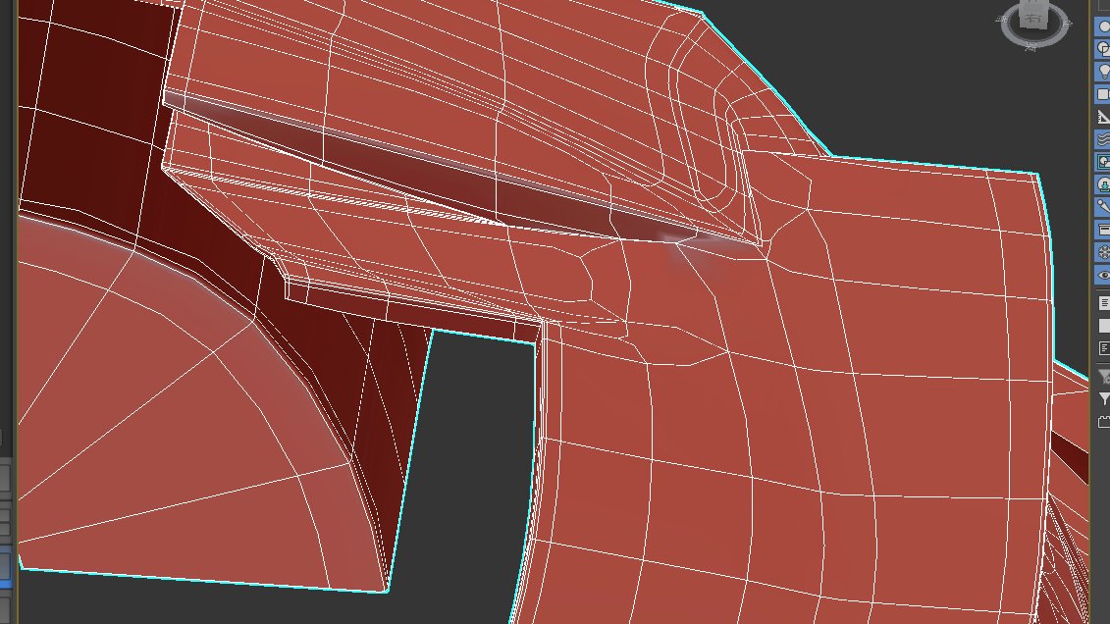Toggle the Display Hidden Objects eye icon
The width and height of the screenshot is (1110, 624).
[1103, 276]
